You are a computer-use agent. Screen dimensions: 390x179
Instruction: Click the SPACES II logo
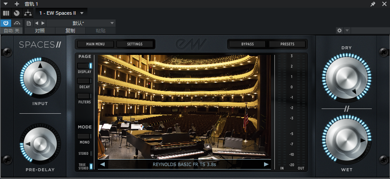coord(40,45)
